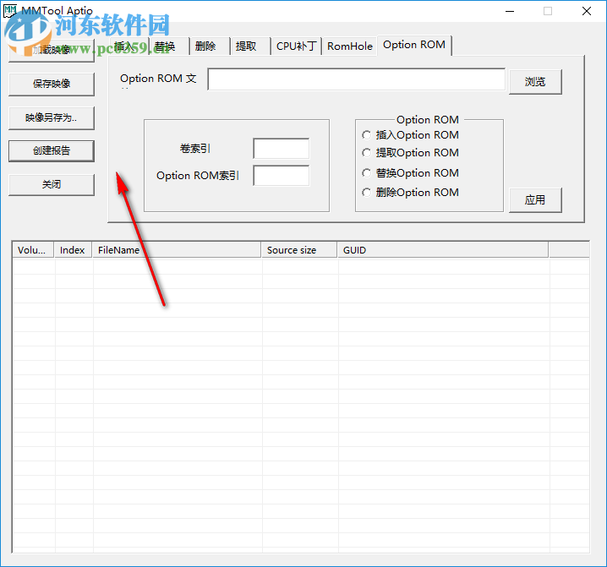Minimize the MMTool Aptio window
This screenshot has height=567, width=607.
pos(510,11)
